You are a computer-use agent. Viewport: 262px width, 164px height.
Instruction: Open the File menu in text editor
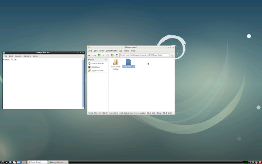5,56
